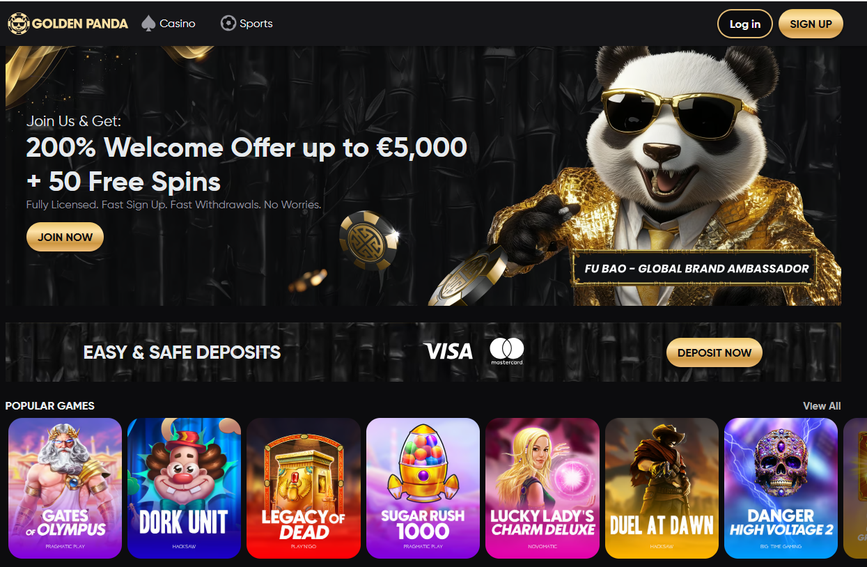Select the Sugar Rush 1000 game
Viewport: 867px width, 567px height.
click(423, 488)
